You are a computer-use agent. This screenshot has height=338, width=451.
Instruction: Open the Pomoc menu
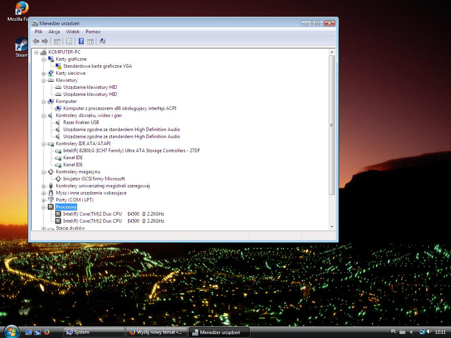(93, 32)
